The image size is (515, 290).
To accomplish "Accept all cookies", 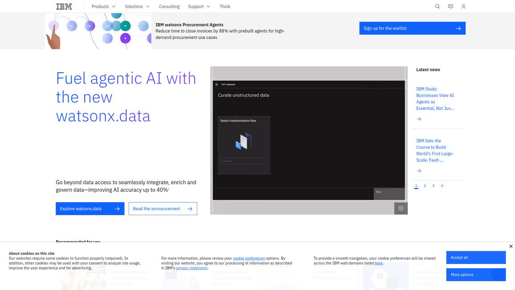I will [x=476, y=257].
